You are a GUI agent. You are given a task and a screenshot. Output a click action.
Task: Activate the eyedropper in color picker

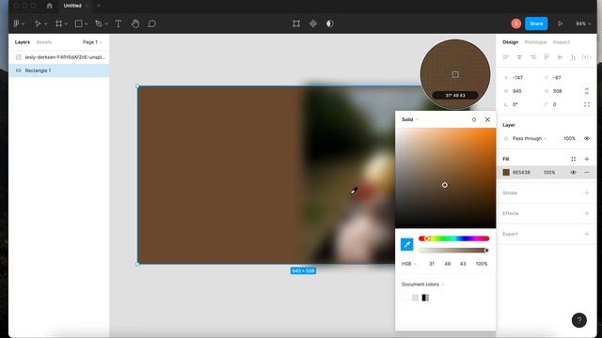(x=407, y=244)
